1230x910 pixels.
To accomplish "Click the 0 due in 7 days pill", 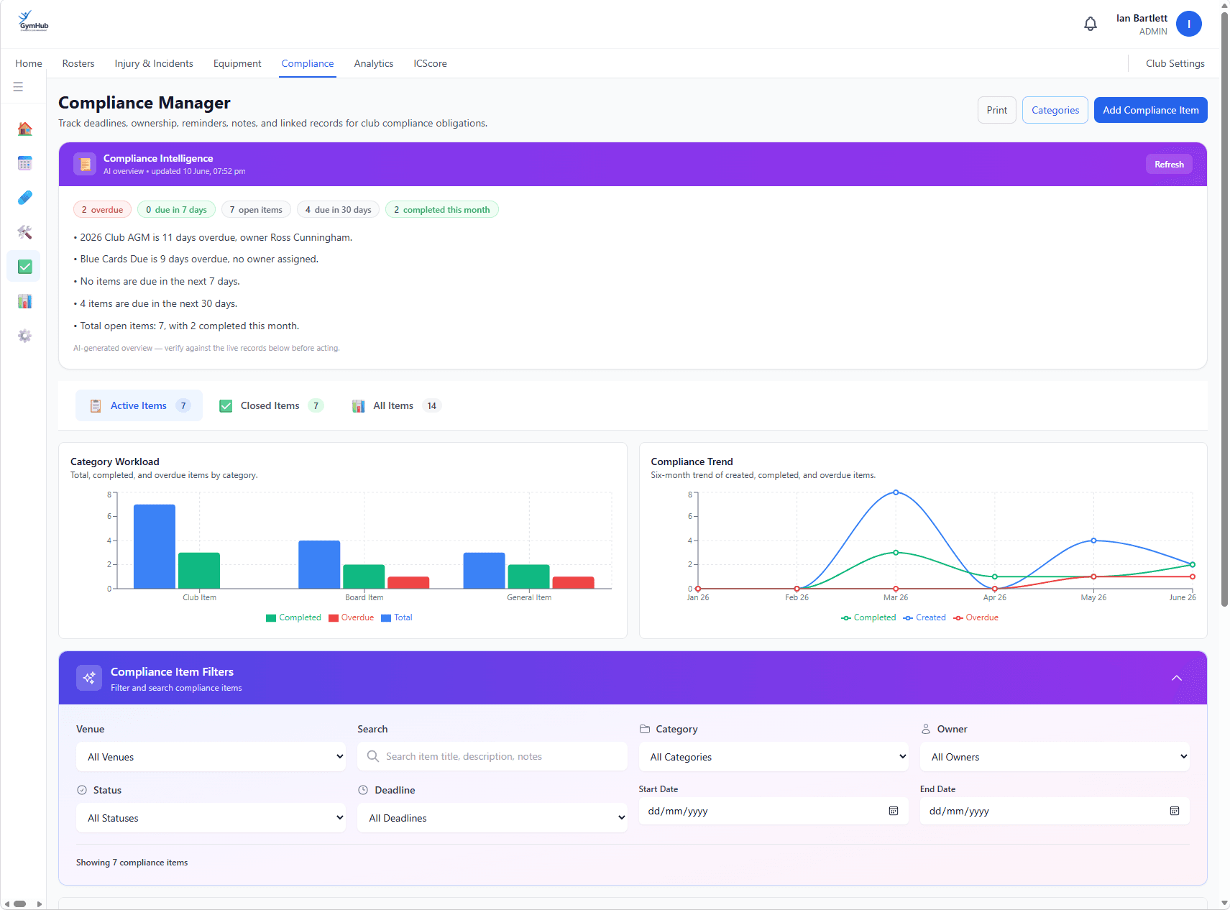I will click(176, 209).
